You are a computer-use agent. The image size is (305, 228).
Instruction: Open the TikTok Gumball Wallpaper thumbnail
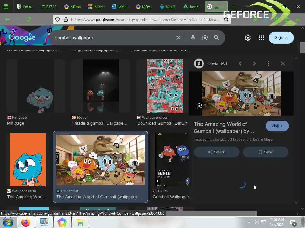click(x=172, y=160)
